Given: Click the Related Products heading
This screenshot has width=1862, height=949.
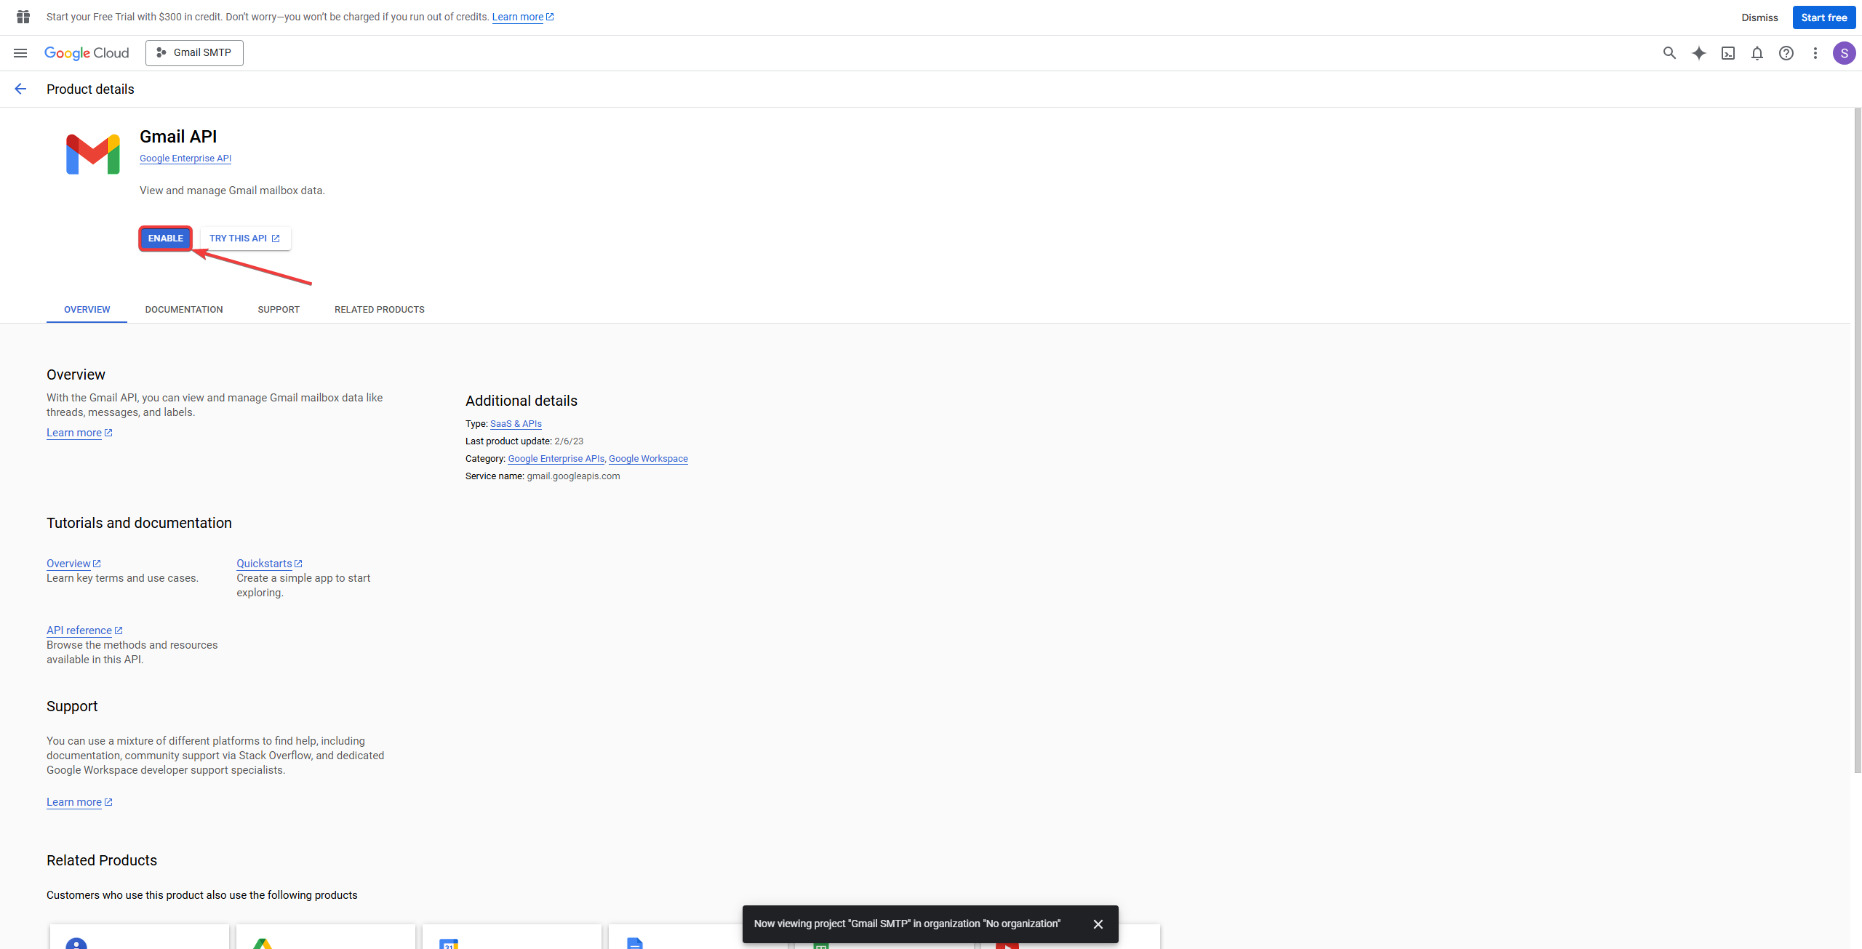Looking at the screenshot, I should [102, 860].
